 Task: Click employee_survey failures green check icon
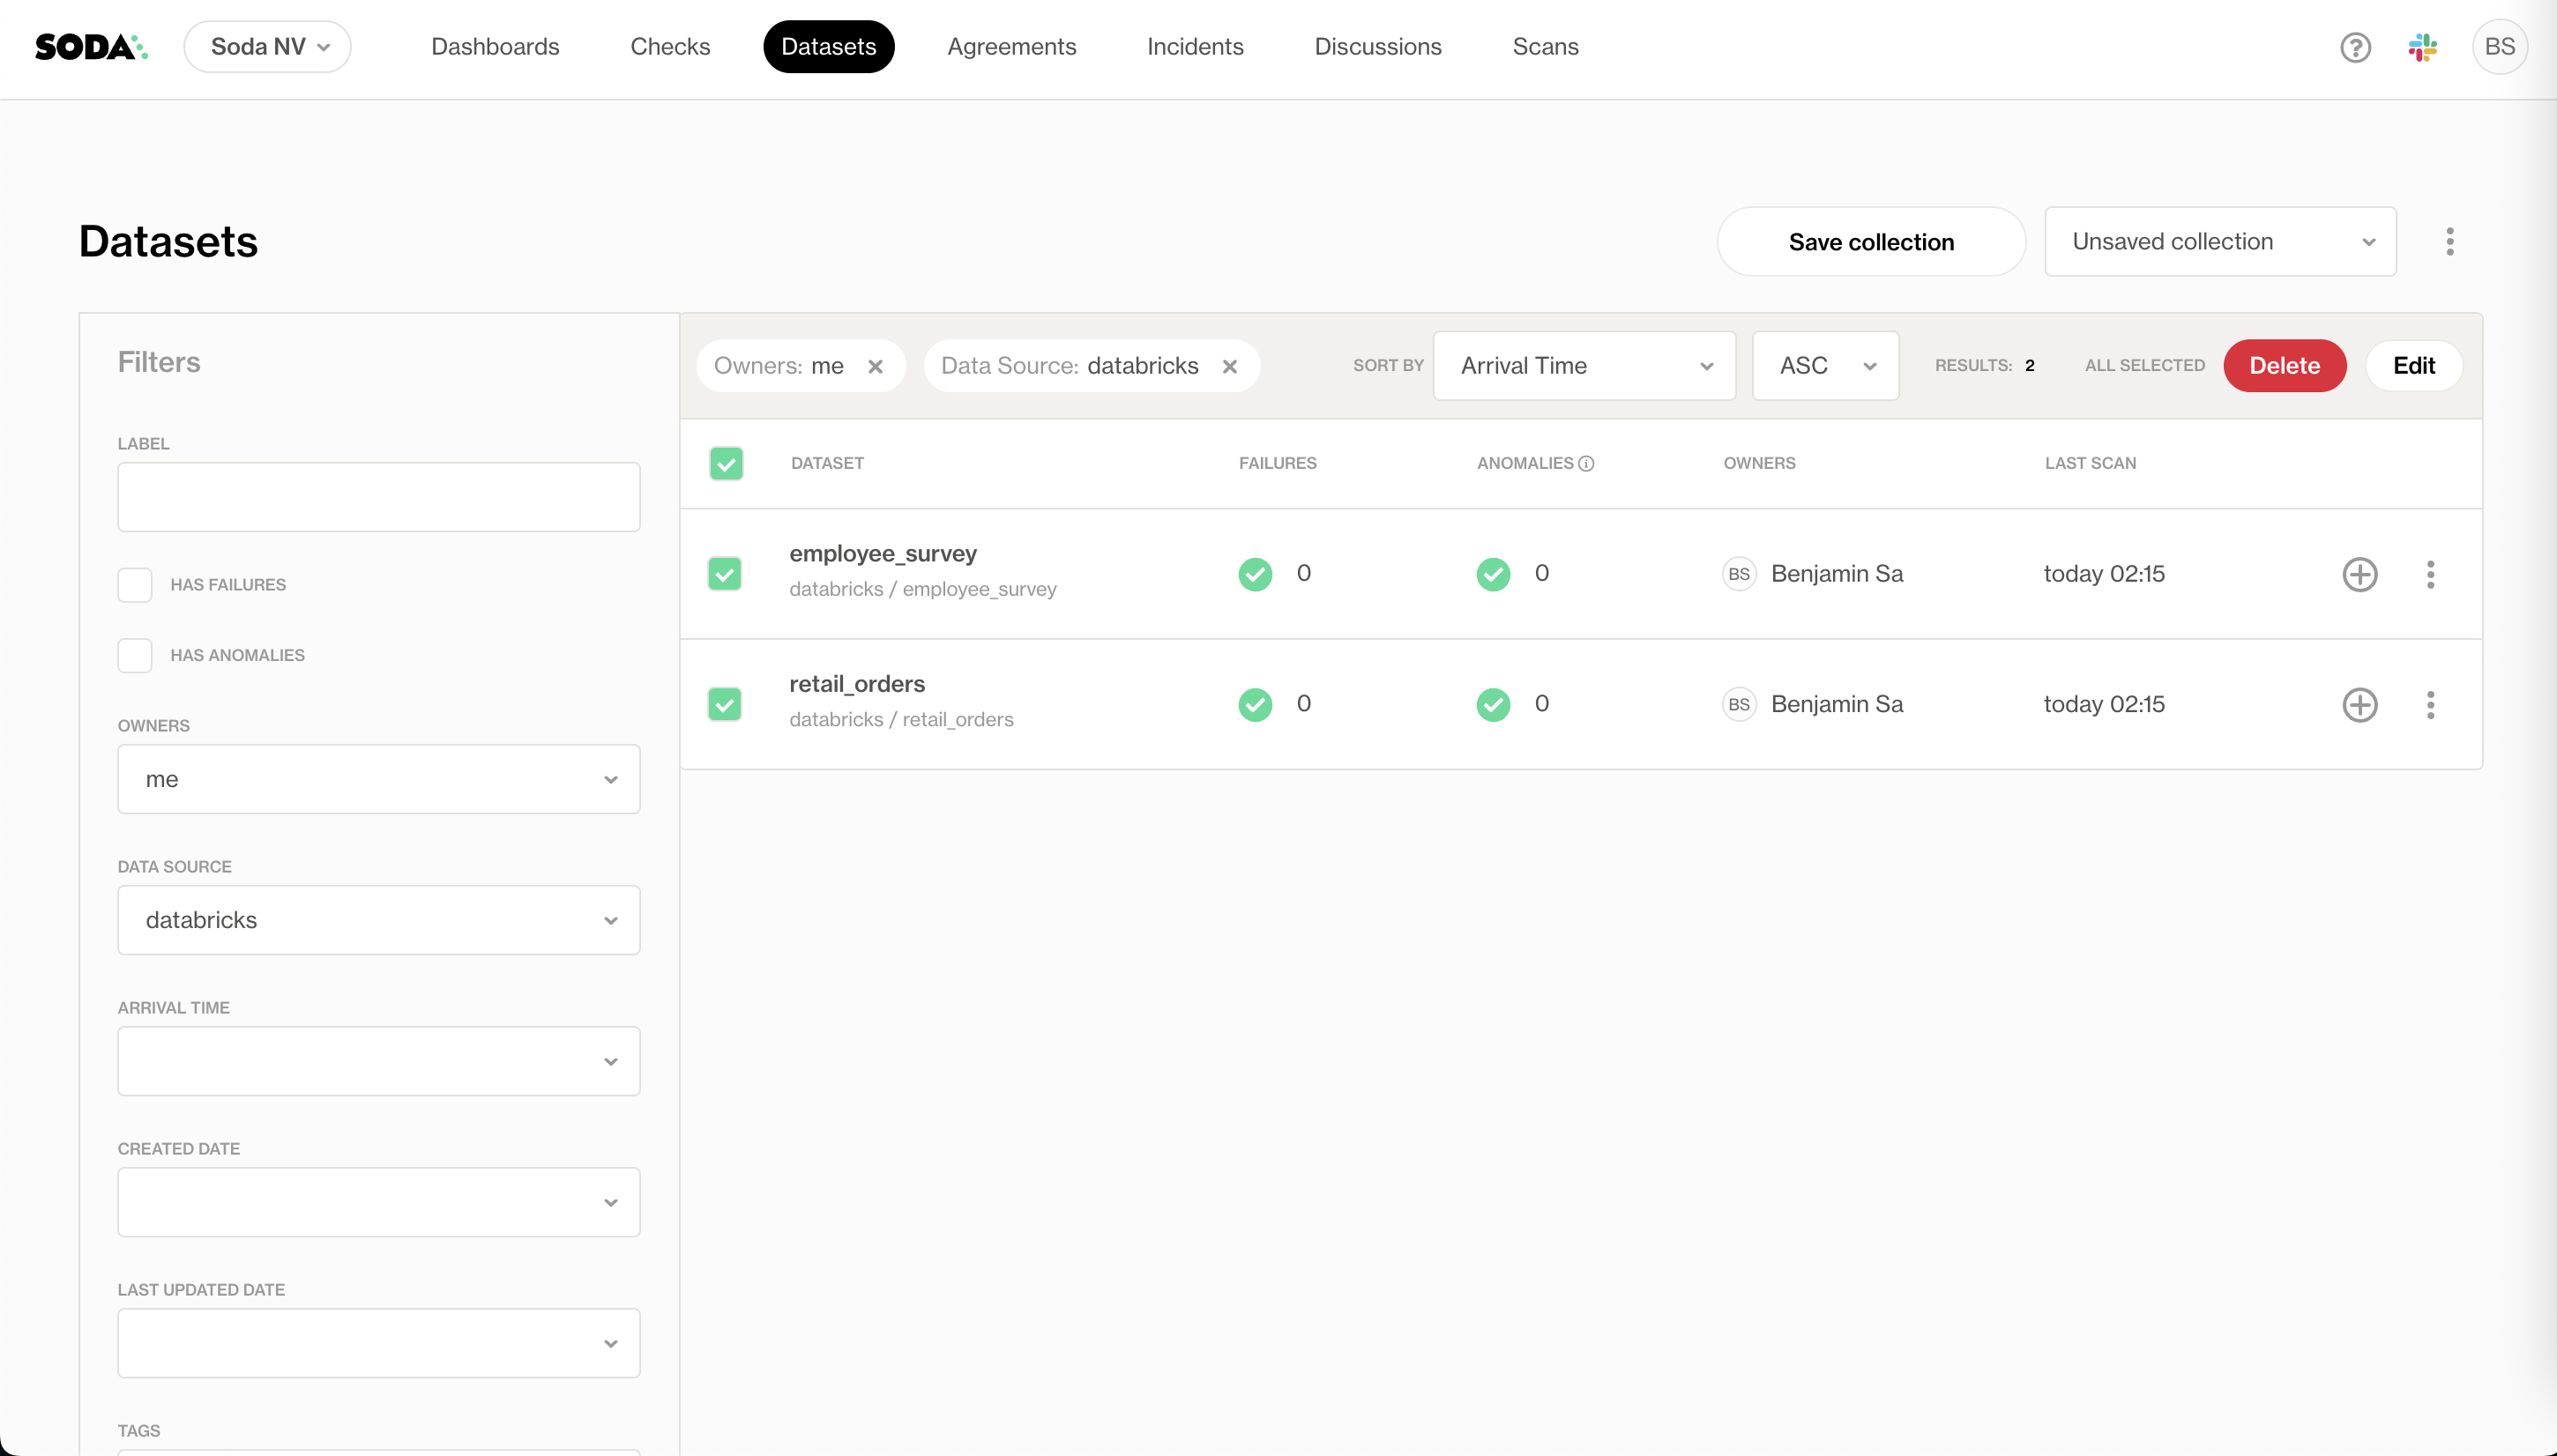[x=1255, y=574]
